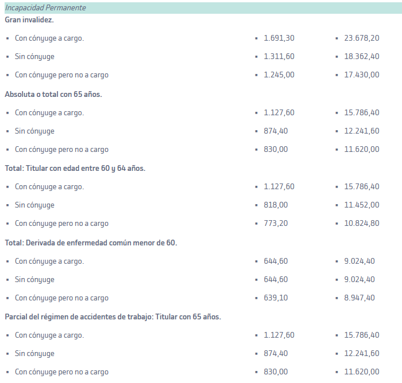Click heading 'Total: Derivada de enfermedad común menor de 60.'
The height and width of the screenshot is (383, 402).
[91, 243]
